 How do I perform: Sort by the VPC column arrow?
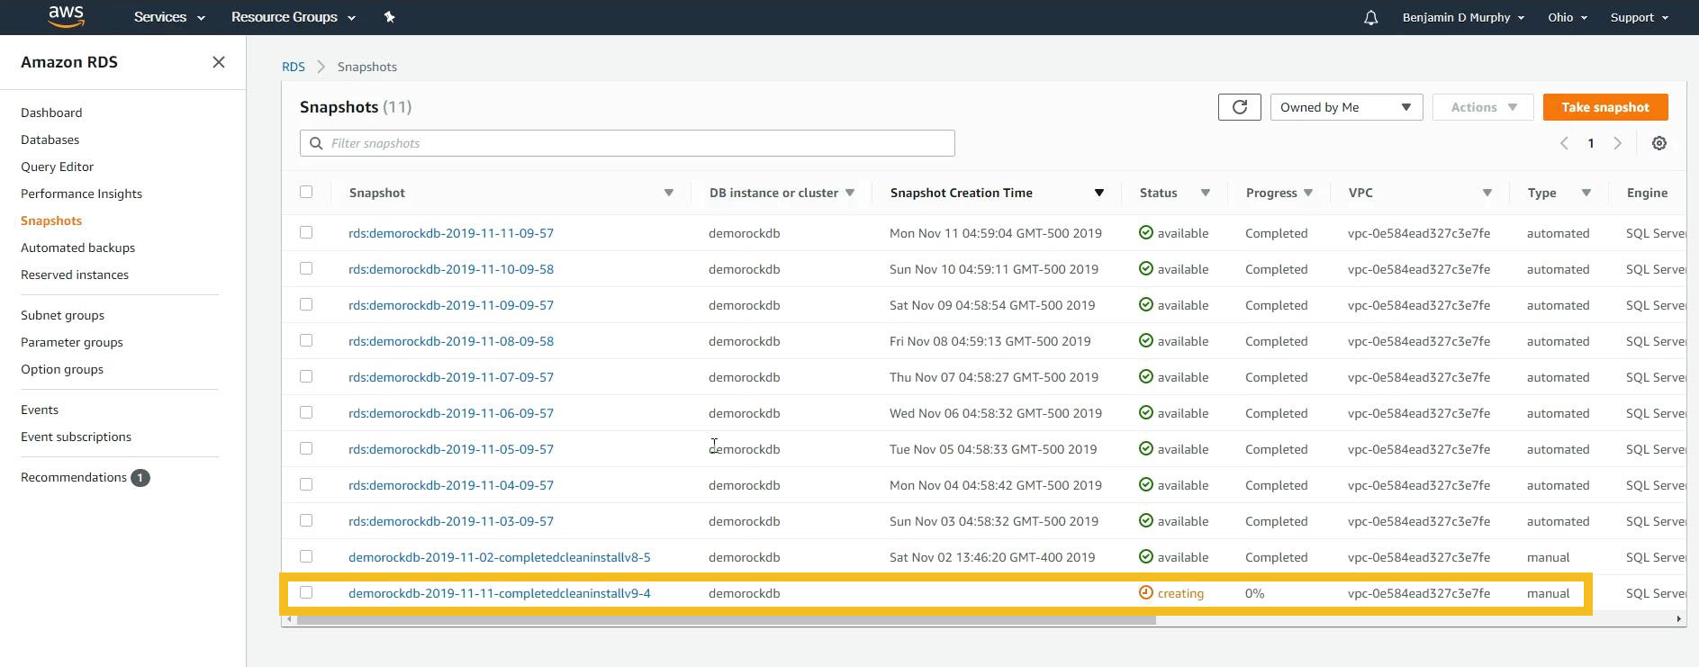1487,193
